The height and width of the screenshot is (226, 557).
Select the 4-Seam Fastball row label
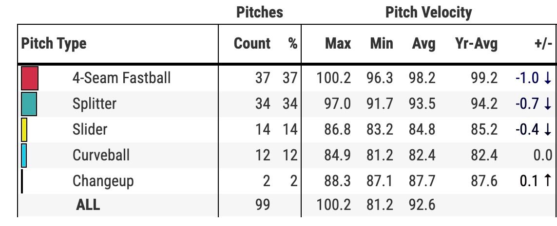click(121, 78)
